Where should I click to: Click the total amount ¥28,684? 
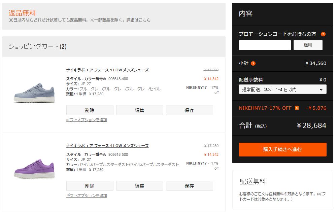coord(311,126)
